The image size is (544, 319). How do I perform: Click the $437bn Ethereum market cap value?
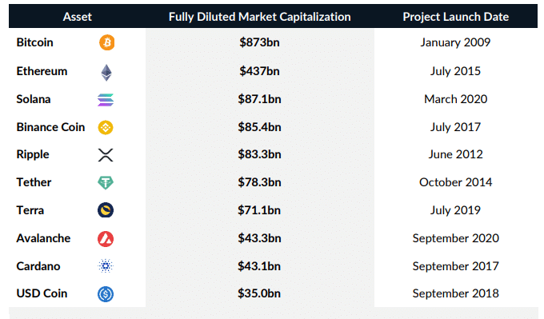pos(259,71)
